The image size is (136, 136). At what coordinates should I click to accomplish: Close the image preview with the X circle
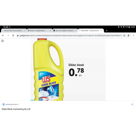point(2,41)
